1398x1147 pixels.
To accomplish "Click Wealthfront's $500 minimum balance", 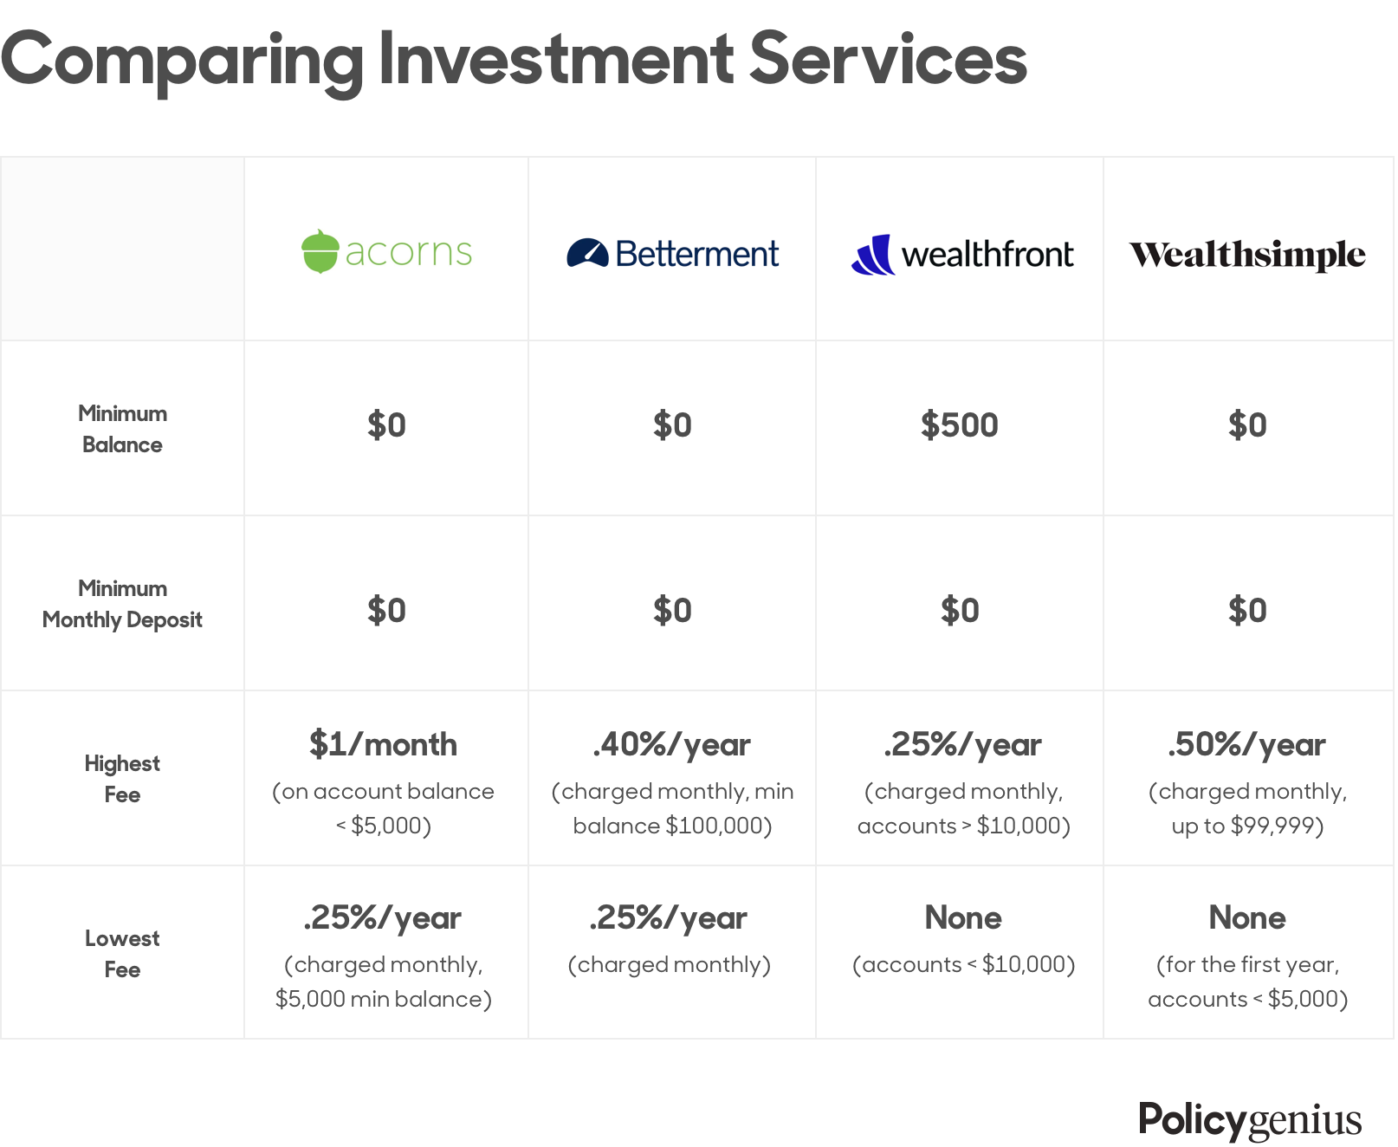I will pos(960,425).
